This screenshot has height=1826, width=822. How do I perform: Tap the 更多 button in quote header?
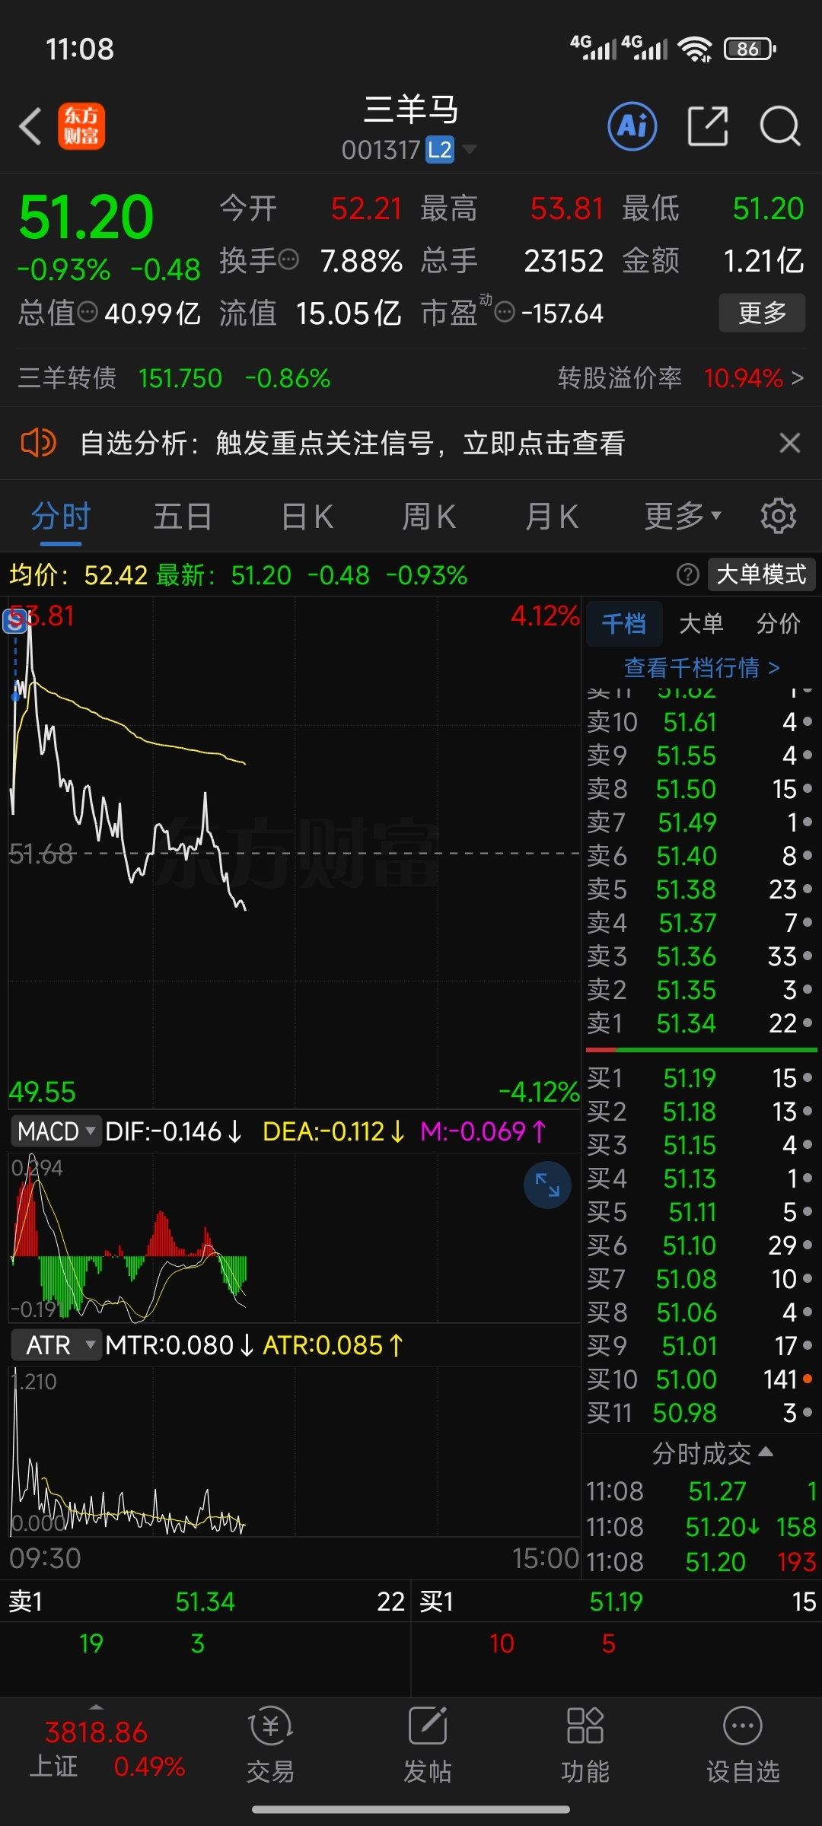(x=762, y=312)
